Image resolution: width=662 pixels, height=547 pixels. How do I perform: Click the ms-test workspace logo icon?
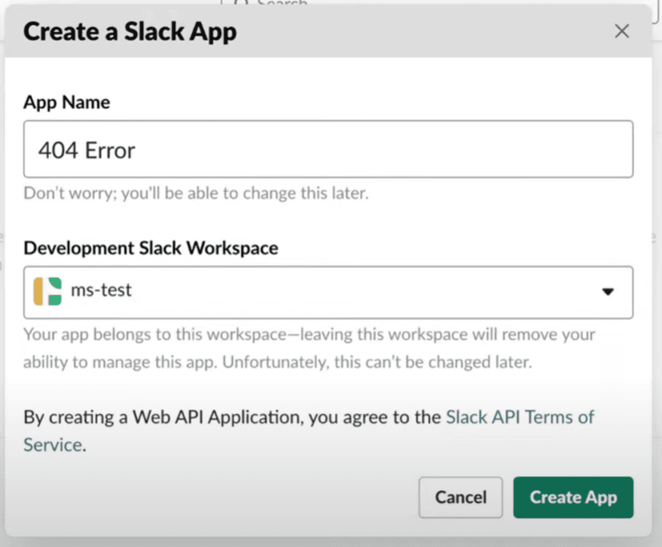pyautogui.click(x=47, y=291)
